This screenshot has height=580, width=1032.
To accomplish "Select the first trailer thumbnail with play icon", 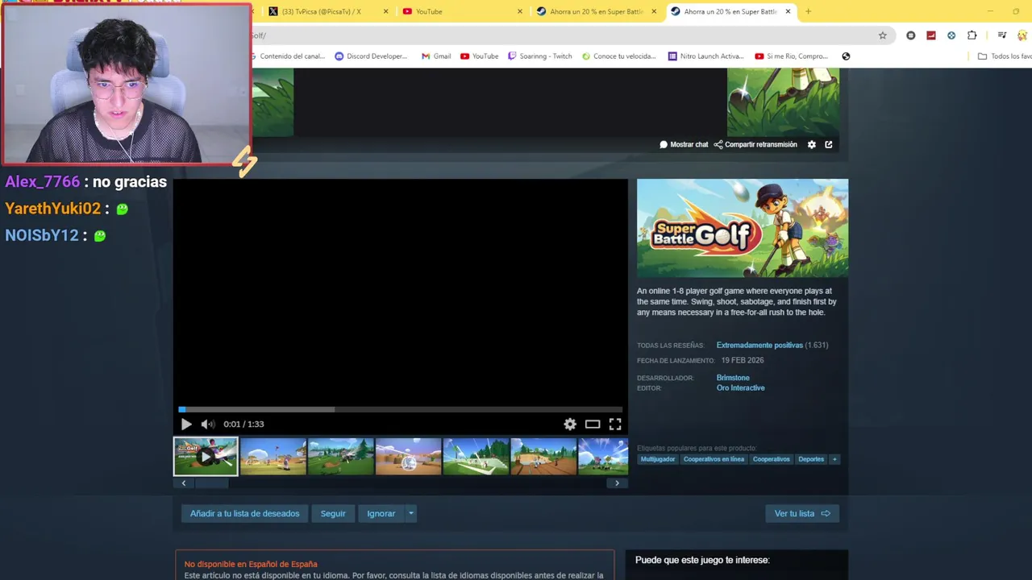I will (x=206, y=457).
